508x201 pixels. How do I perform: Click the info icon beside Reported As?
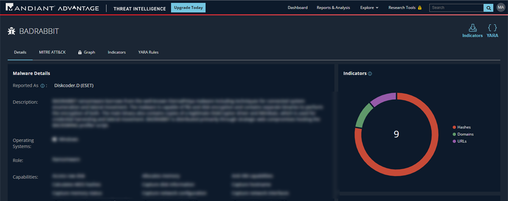coord(42,86)
